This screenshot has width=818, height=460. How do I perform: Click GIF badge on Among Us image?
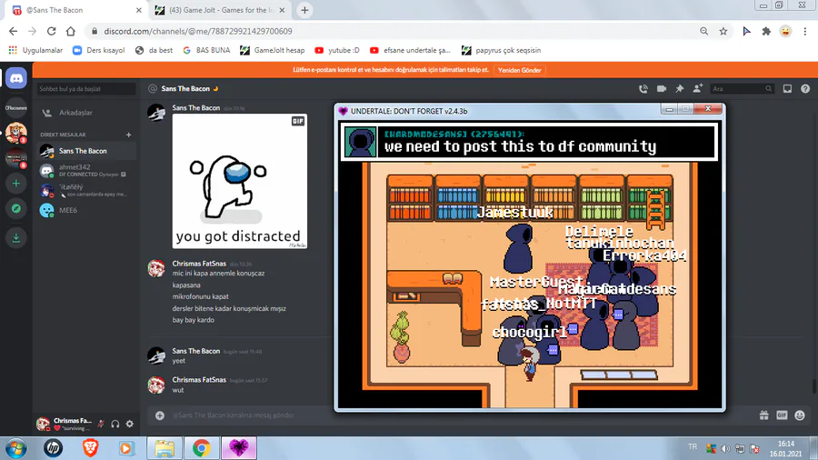[298, 121]
